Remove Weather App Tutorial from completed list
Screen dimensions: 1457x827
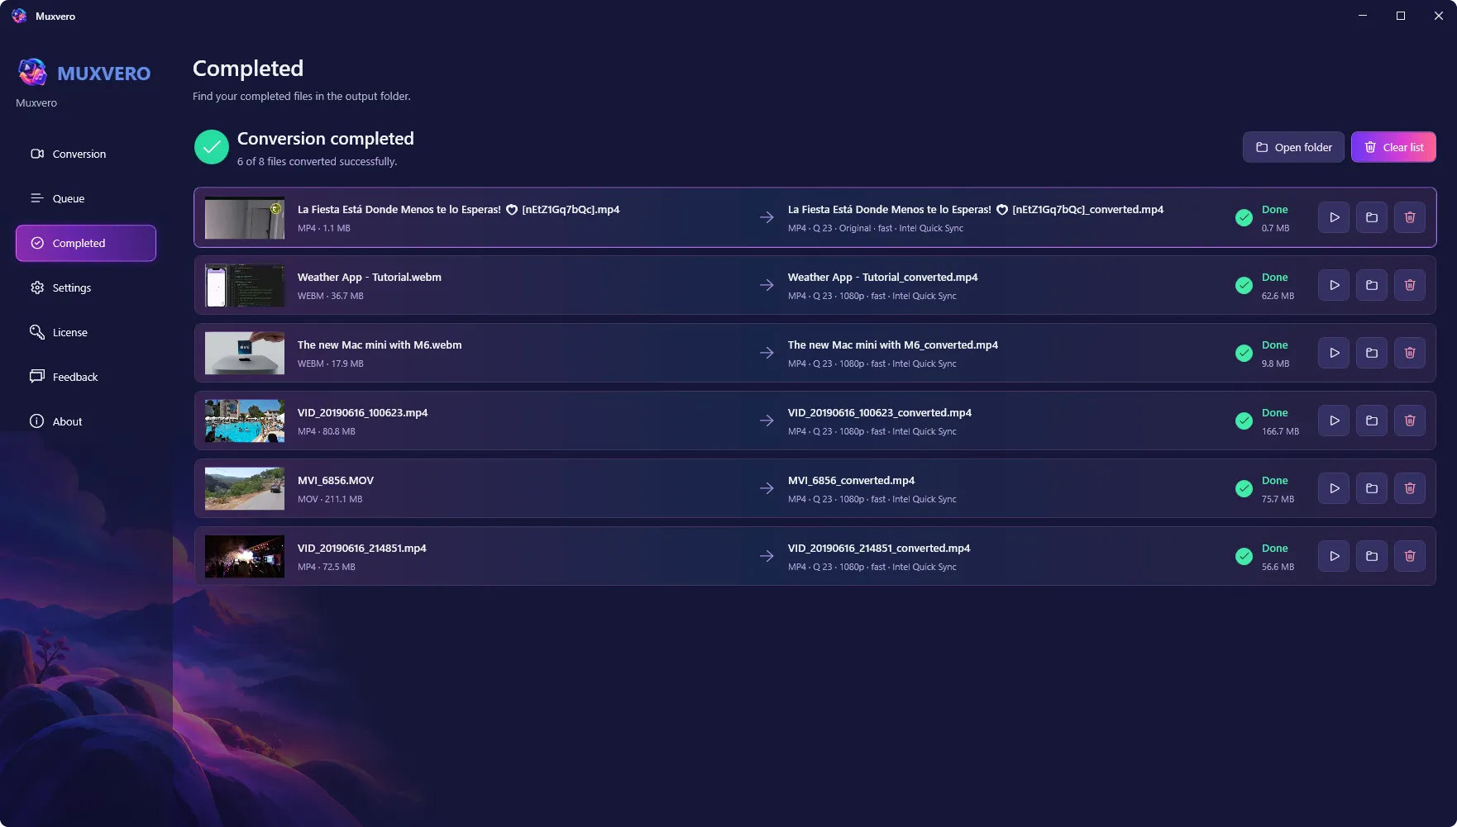point(1410,285)
